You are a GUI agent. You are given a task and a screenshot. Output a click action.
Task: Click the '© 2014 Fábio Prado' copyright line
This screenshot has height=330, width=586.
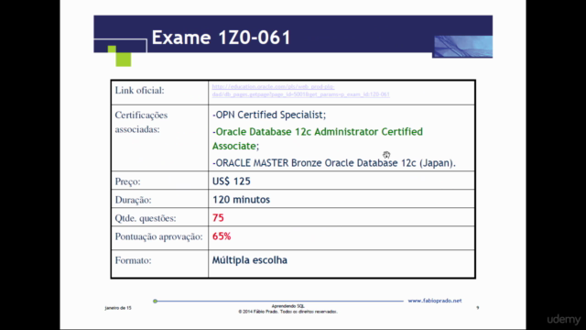pyautogui.click(x=288, y=312)
